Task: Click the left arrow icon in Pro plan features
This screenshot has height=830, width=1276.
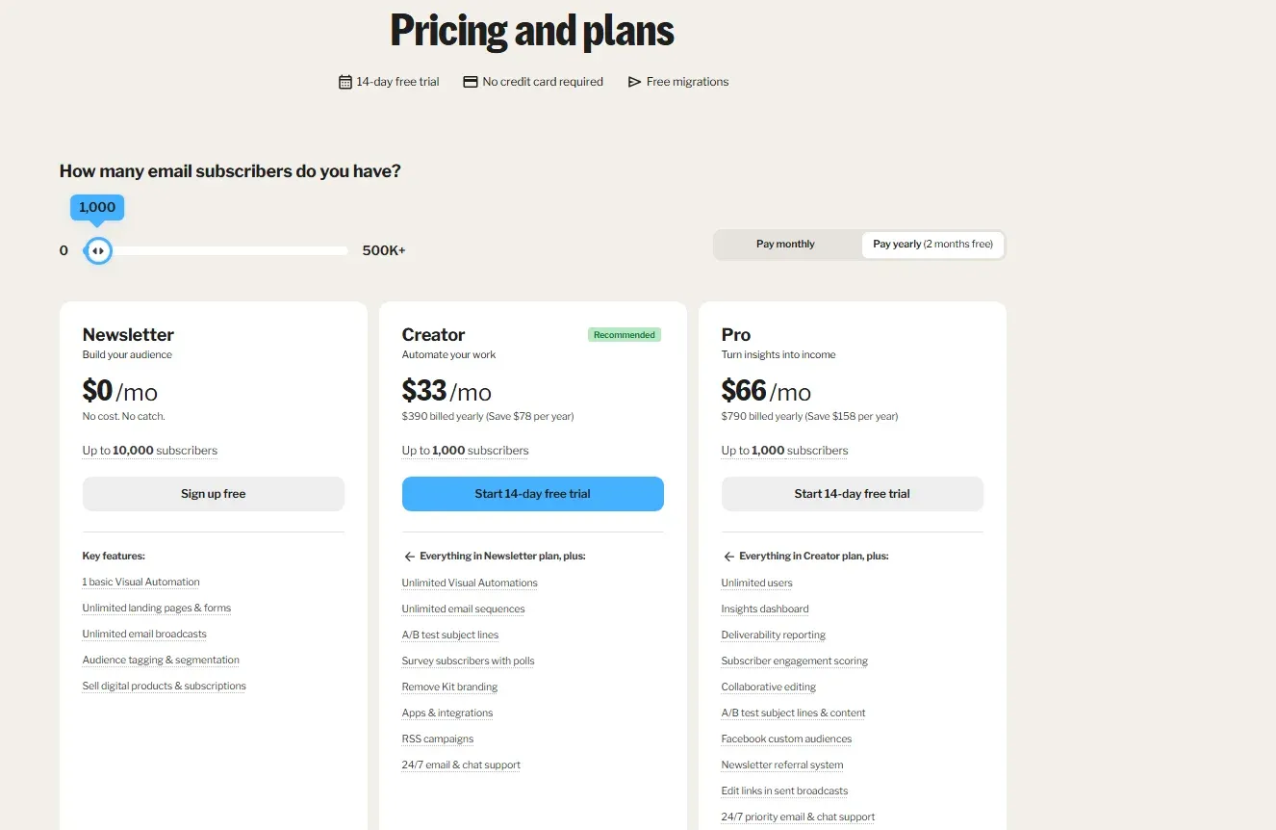Action: tap(728, 556)
